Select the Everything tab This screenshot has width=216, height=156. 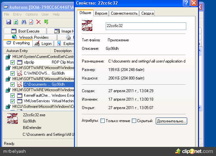coord(18,43)
